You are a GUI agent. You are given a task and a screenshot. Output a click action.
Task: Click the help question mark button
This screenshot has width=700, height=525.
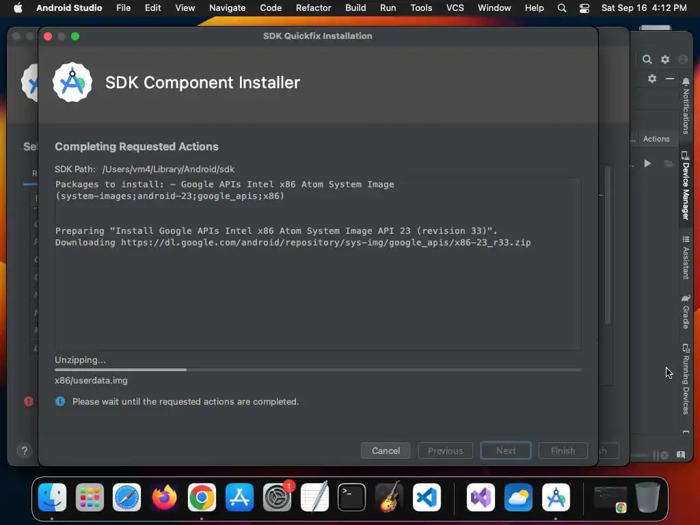[x=25, y=450]
